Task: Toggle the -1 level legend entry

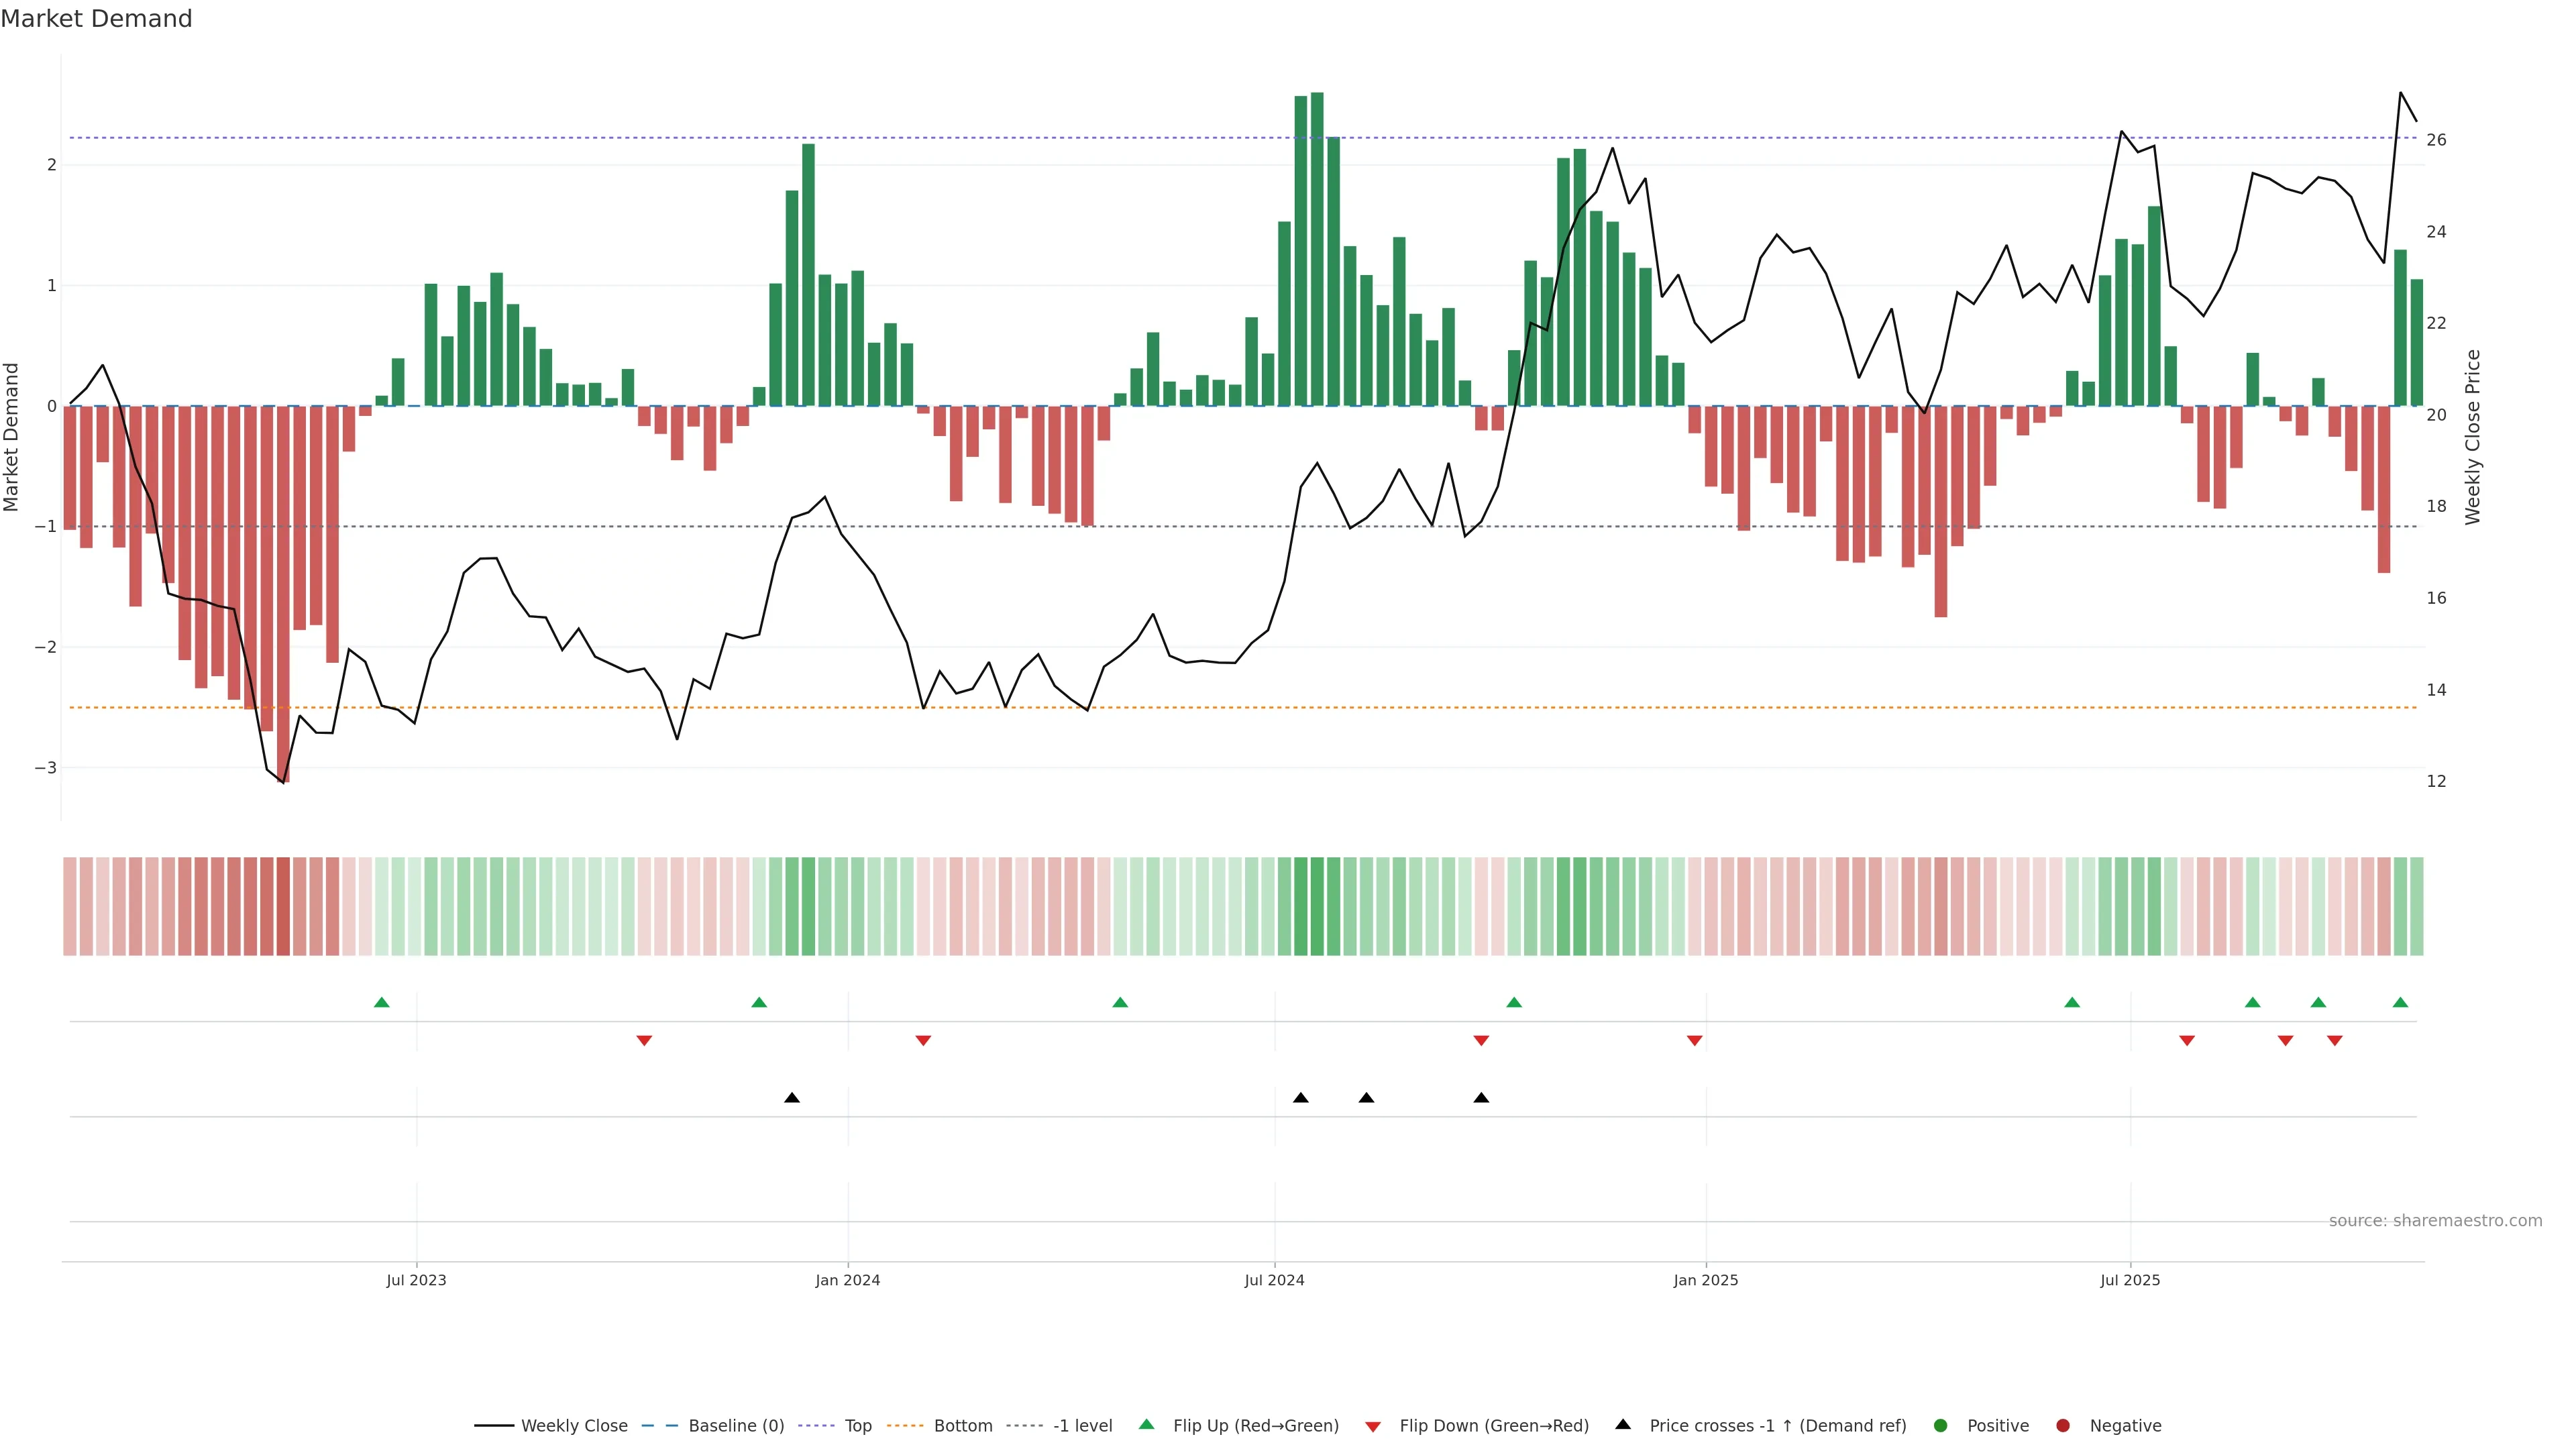Action: 1082,1425
